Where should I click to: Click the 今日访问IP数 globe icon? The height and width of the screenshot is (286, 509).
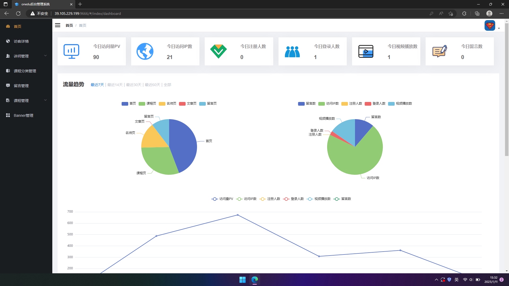145,51
